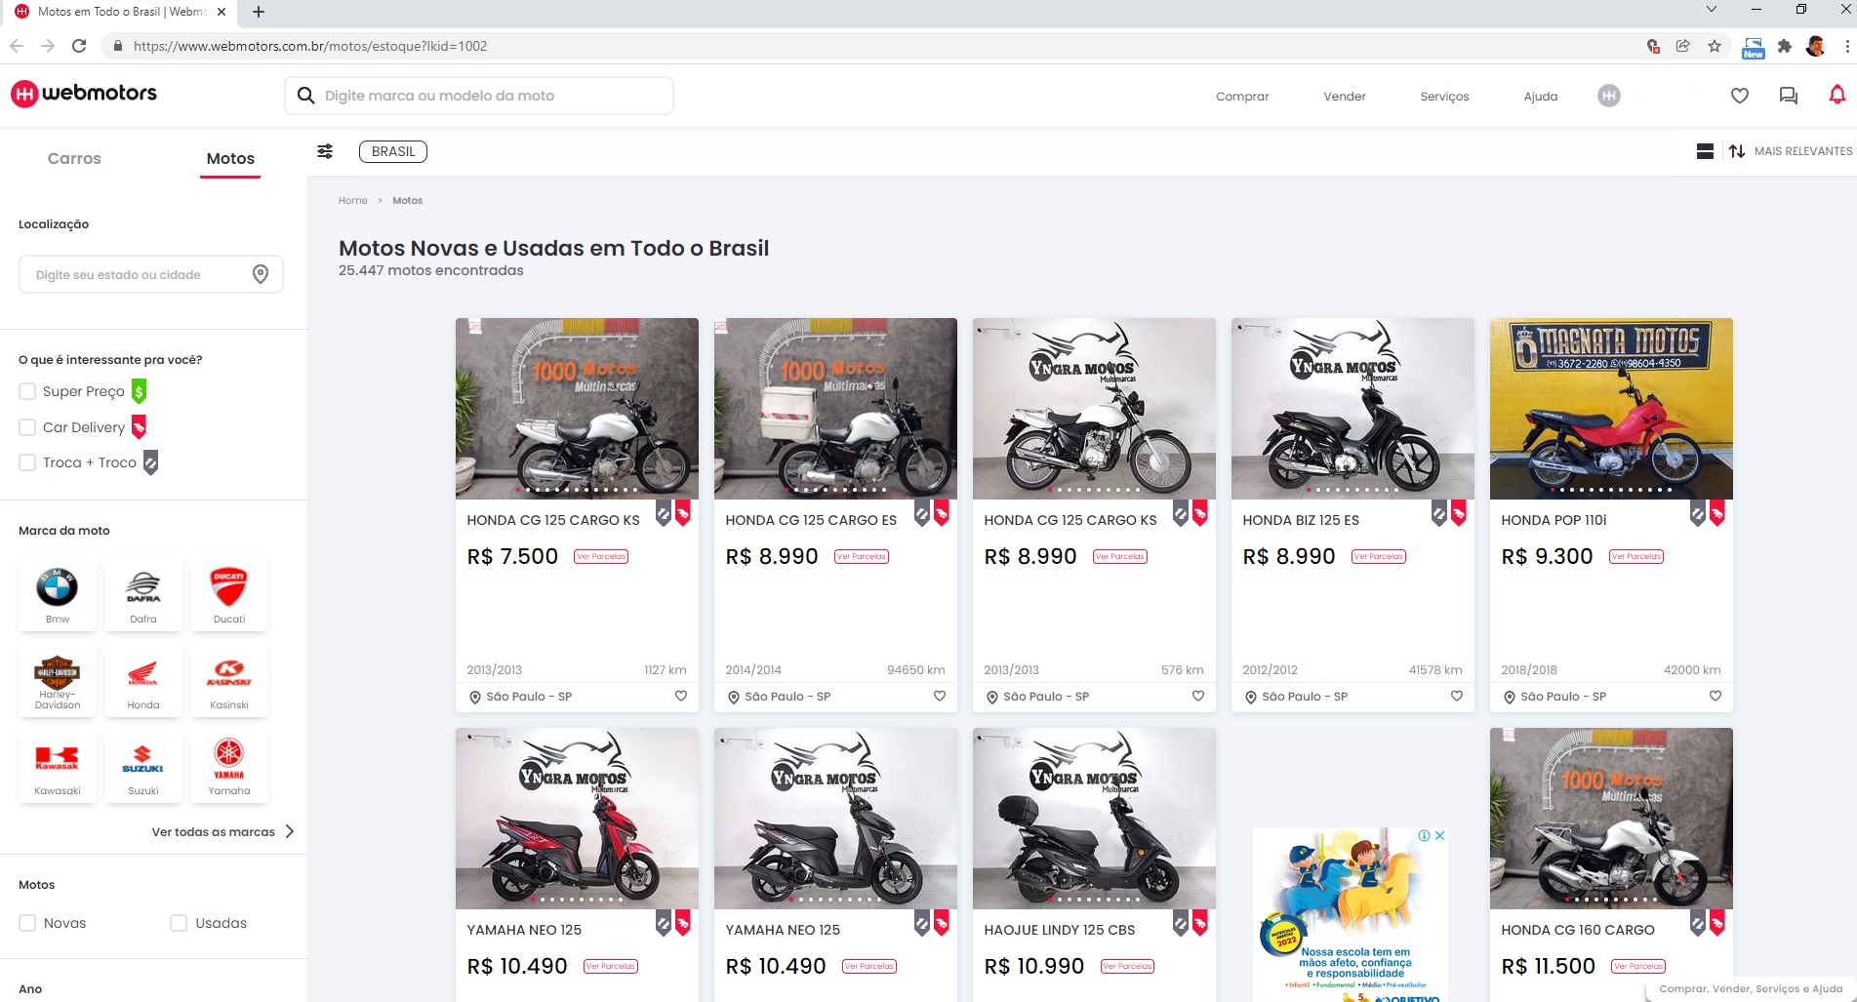Click the BRASIL location chip
Image resolution: width=1857 pixels, height=1002 pixels.
point(393,151)
